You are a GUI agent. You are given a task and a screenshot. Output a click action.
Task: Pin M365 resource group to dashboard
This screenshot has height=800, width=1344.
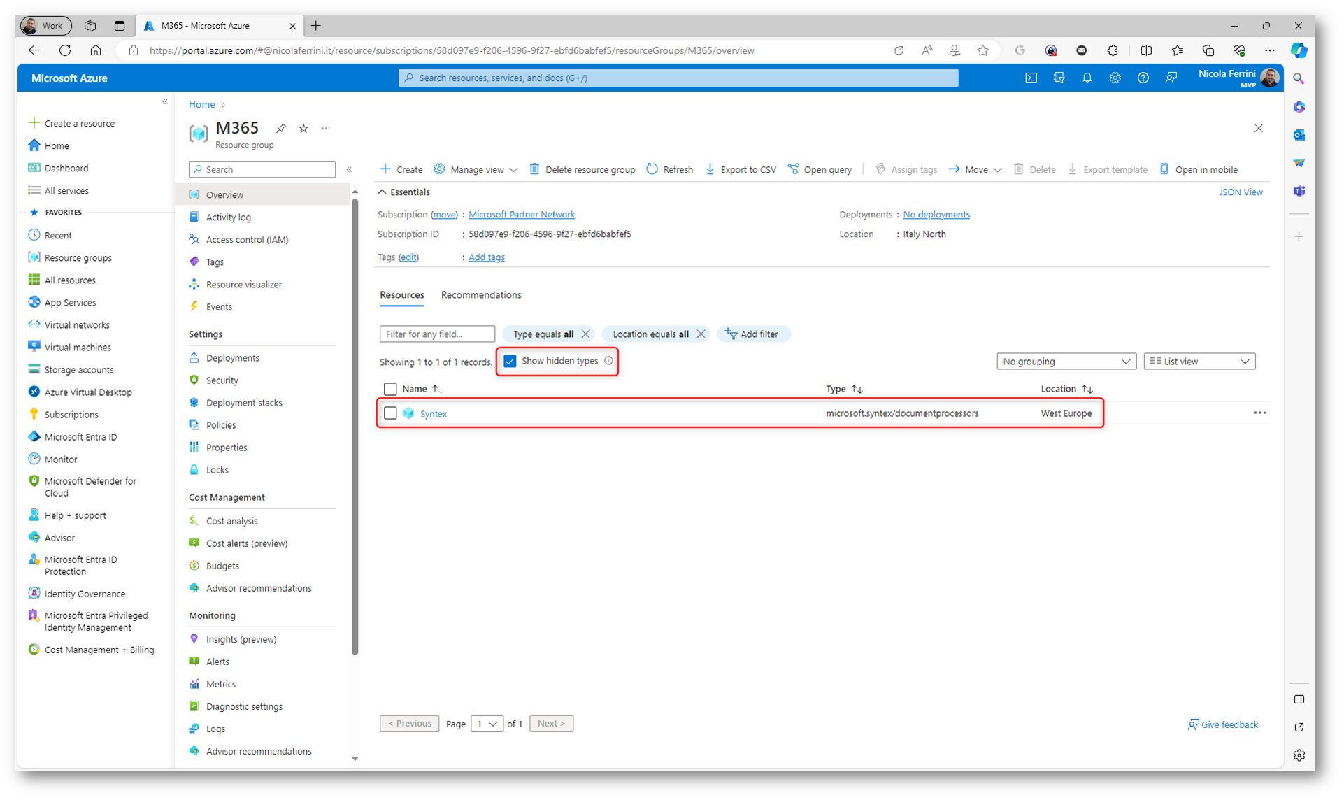coord(281,128)
